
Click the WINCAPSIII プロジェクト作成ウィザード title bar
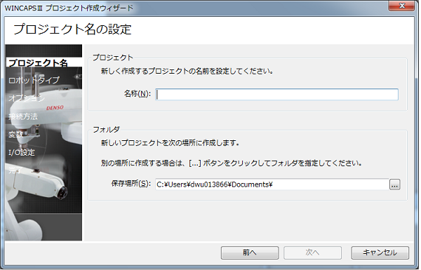[69, 8]
